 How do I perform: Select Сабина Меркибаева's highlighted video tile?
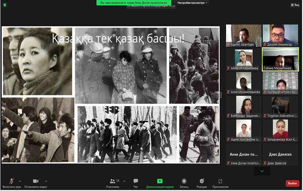[x=280, y=59]
